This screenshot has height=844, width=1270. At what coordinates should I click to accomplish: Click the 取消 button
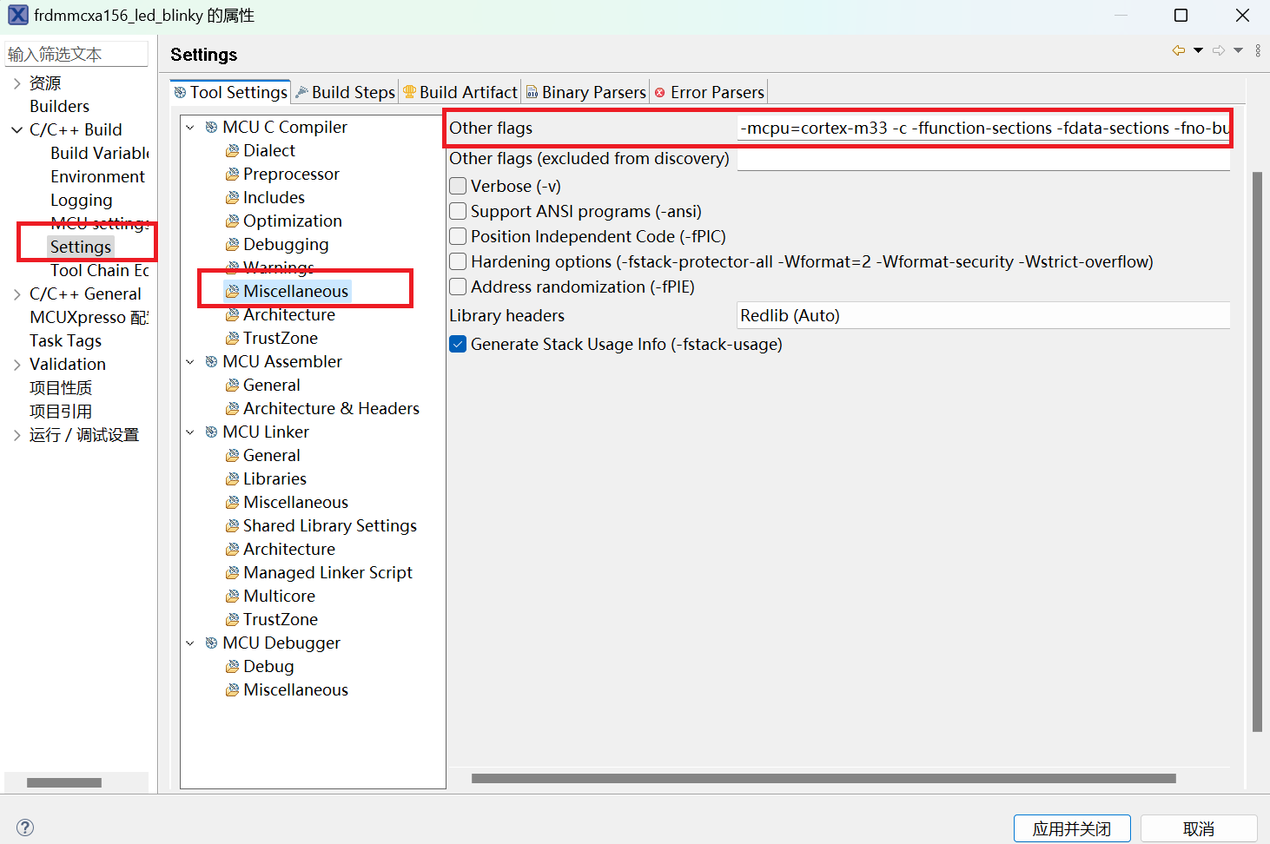click(1200, 828)
